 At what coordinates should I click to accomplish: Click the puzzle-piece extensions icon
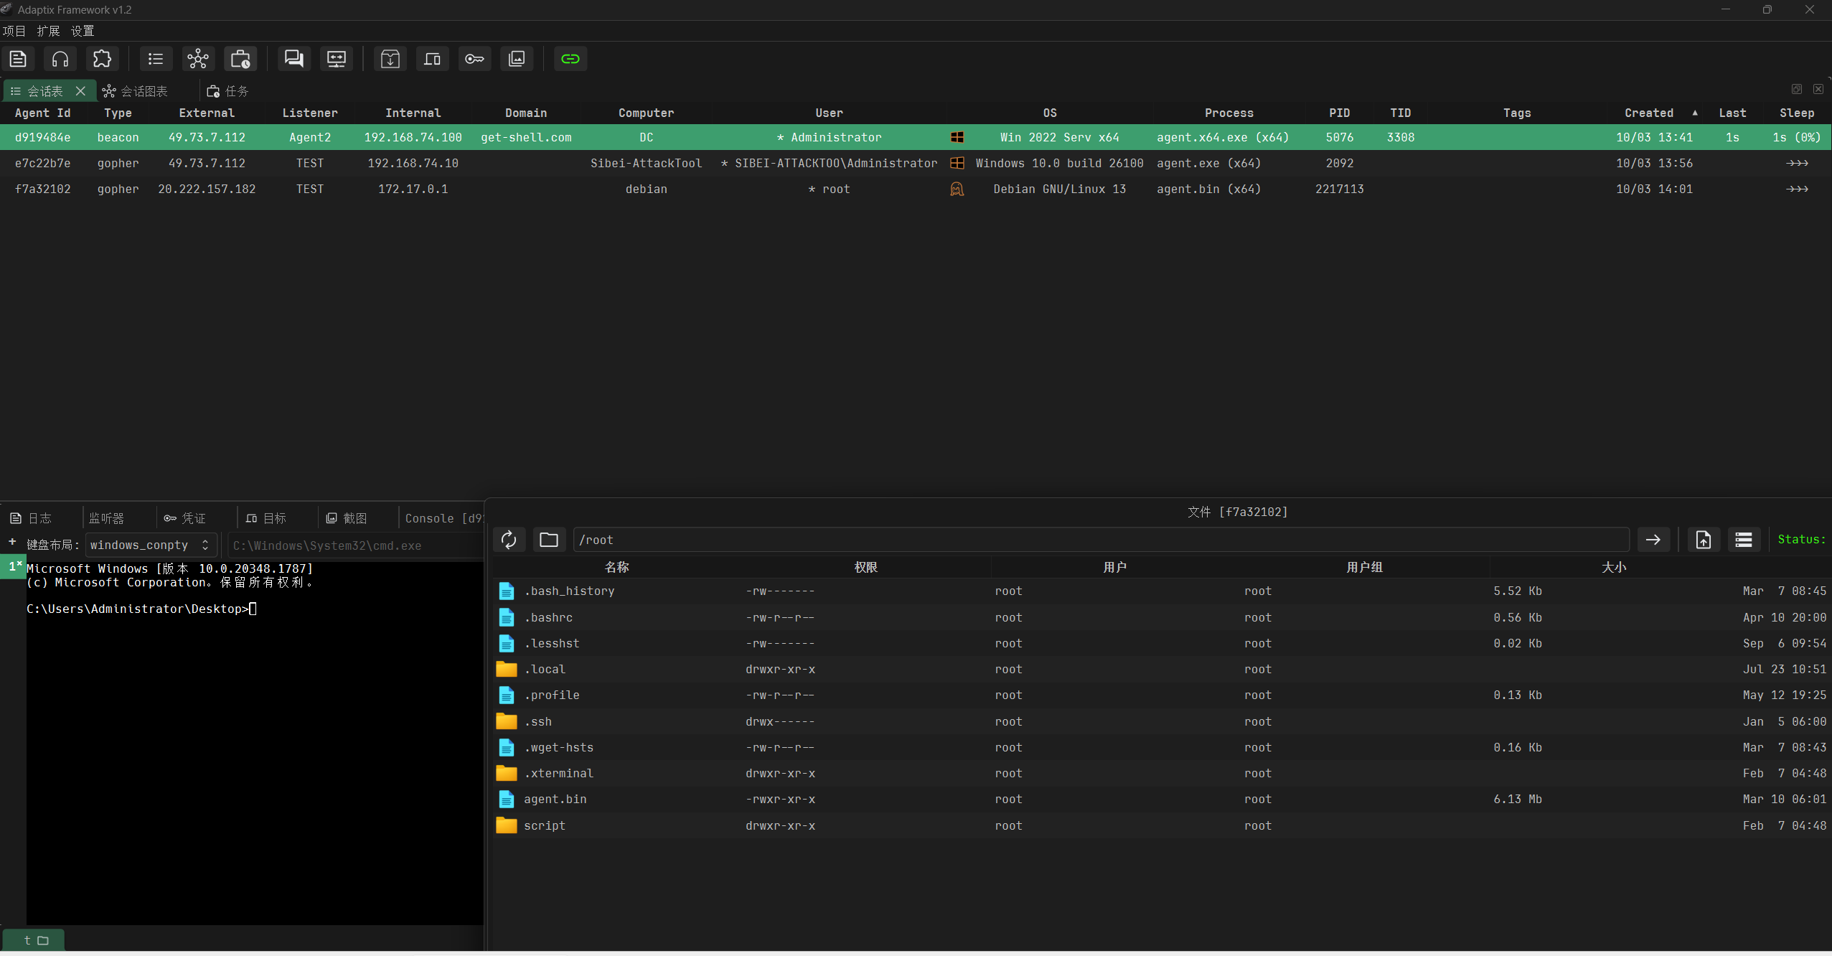click(x=103, y=59)
